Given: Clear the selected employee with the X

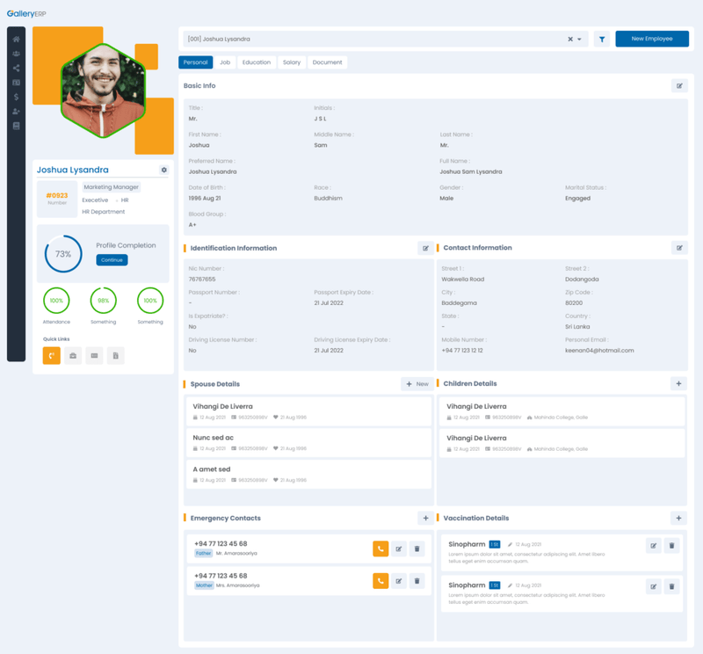Looking at the screenshot, I should pyautogui.click(x=569, y=40).
